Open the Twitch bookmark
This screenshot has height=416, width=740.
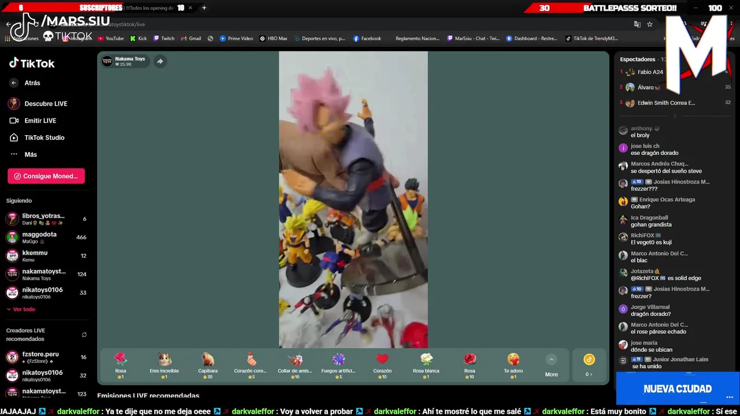point(164,39)
